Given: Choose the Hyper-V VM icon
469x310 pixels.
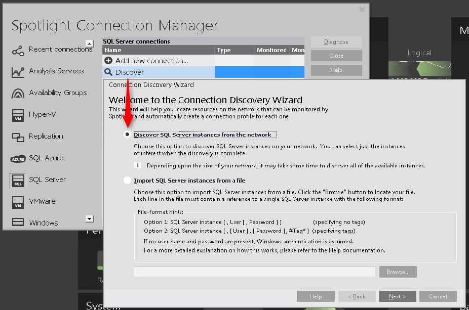Looking at the screenshot, I should click(18, 115).
